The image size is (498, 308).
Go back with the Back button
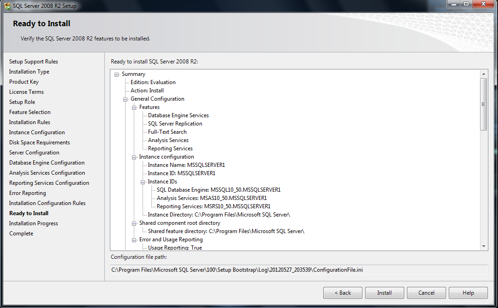(x=343, y=293)
